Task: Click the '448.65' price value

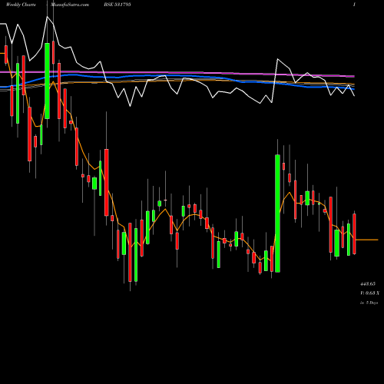Action: (x=368, y=283)
